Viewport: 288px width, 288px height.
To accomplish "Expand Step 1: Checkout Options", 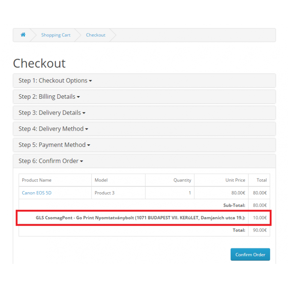I will tap(55, 81).
